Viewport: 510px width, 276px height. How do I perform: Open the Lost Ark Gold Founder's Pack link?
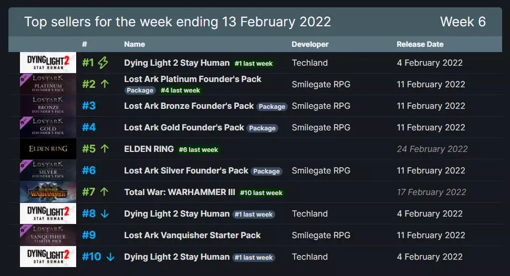[x=184, y=127]
